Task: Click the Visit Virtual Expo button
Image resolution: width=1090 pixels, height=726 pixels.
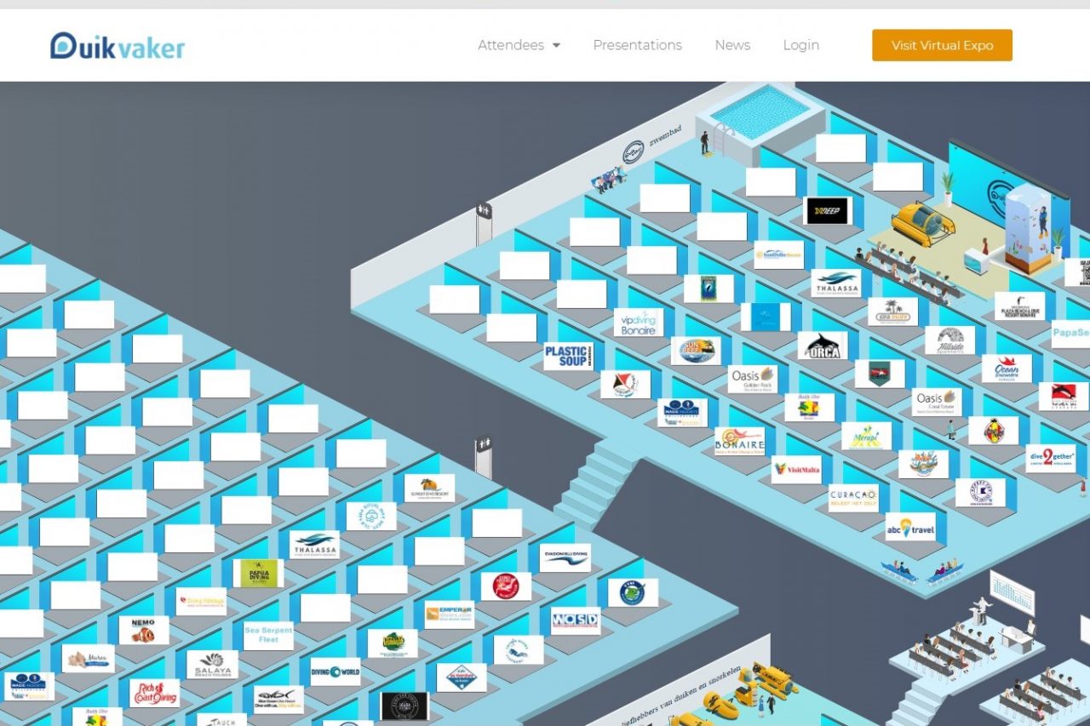Action: [x=942, y=45]
